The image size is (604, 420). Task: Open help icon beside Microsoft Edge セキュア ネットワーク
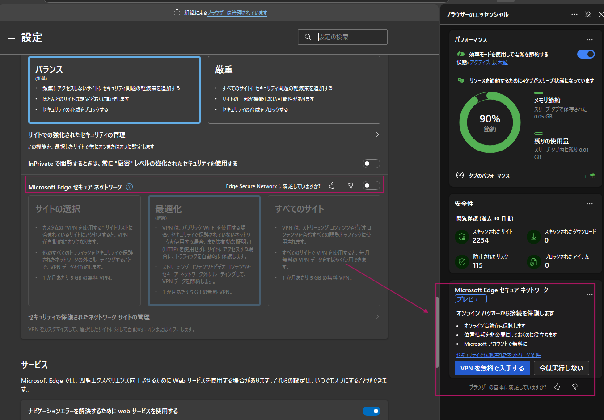point(129,187)
